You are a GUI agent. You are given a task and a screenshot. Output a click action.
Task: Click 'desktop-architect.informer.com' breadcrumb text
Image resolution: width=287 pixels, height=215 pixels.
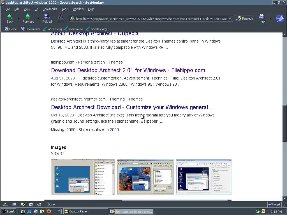[78, 99]
